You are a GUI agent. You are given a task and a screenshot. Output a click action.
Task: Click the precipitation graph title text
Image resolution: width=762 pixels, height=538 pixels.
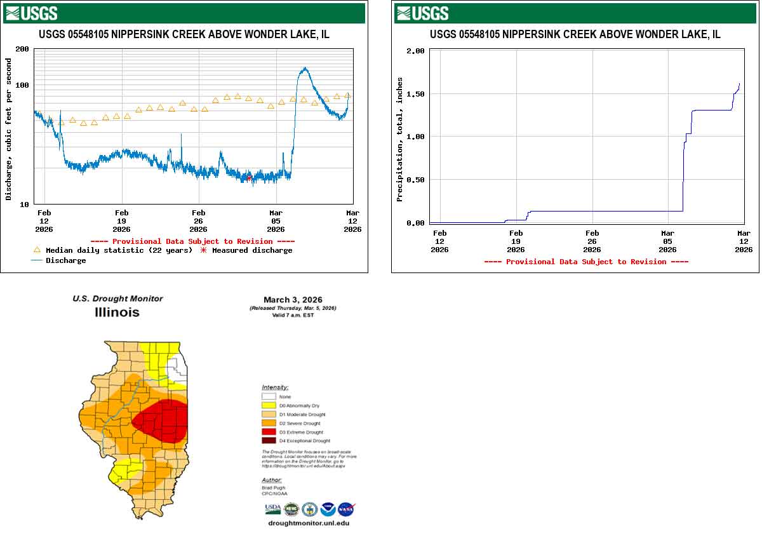point(575,34)
